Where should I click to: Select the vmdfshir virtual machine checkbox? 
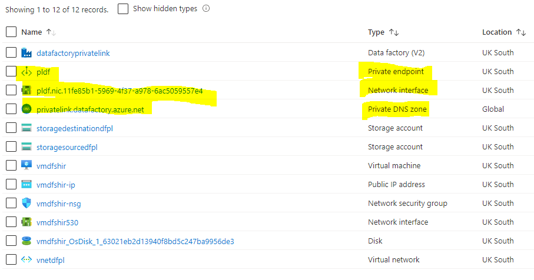click(x=11, y=165)
